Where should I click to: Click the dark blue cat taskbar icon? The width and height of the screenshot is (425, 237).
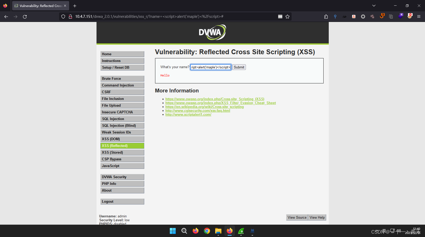[x=252, y=231]
